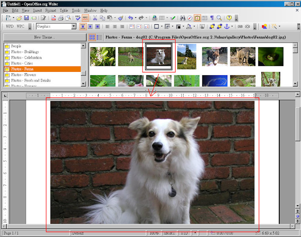Align graphic left

pos(107,26)
